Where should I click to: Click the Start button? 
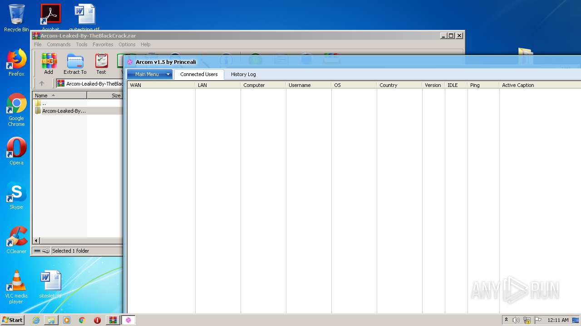(x=13, y=320)
